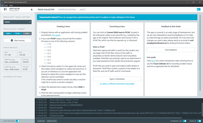Switch to the About tab
This screenshot has height=123, width=203.
pos(83,10)
